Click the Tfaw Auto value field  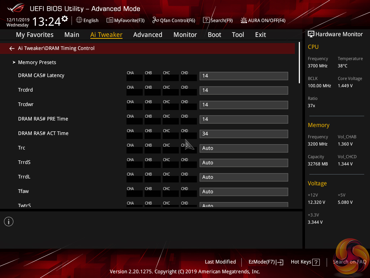coord(244,192)
